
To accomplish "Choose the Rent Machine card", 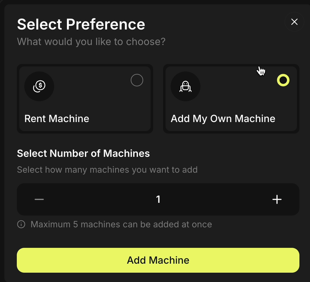I will (x=85, y=99).
